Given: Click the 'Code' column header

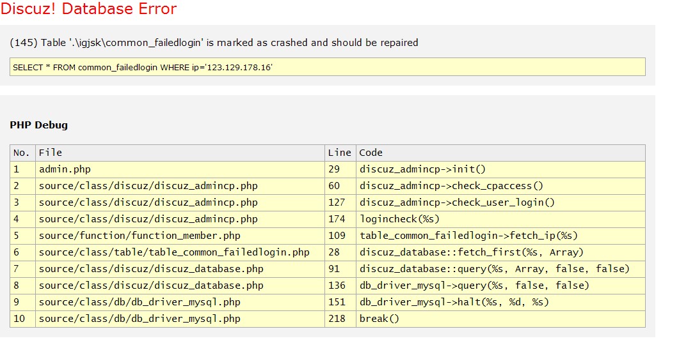Looking at the screenshot, I should pos(500,153).
